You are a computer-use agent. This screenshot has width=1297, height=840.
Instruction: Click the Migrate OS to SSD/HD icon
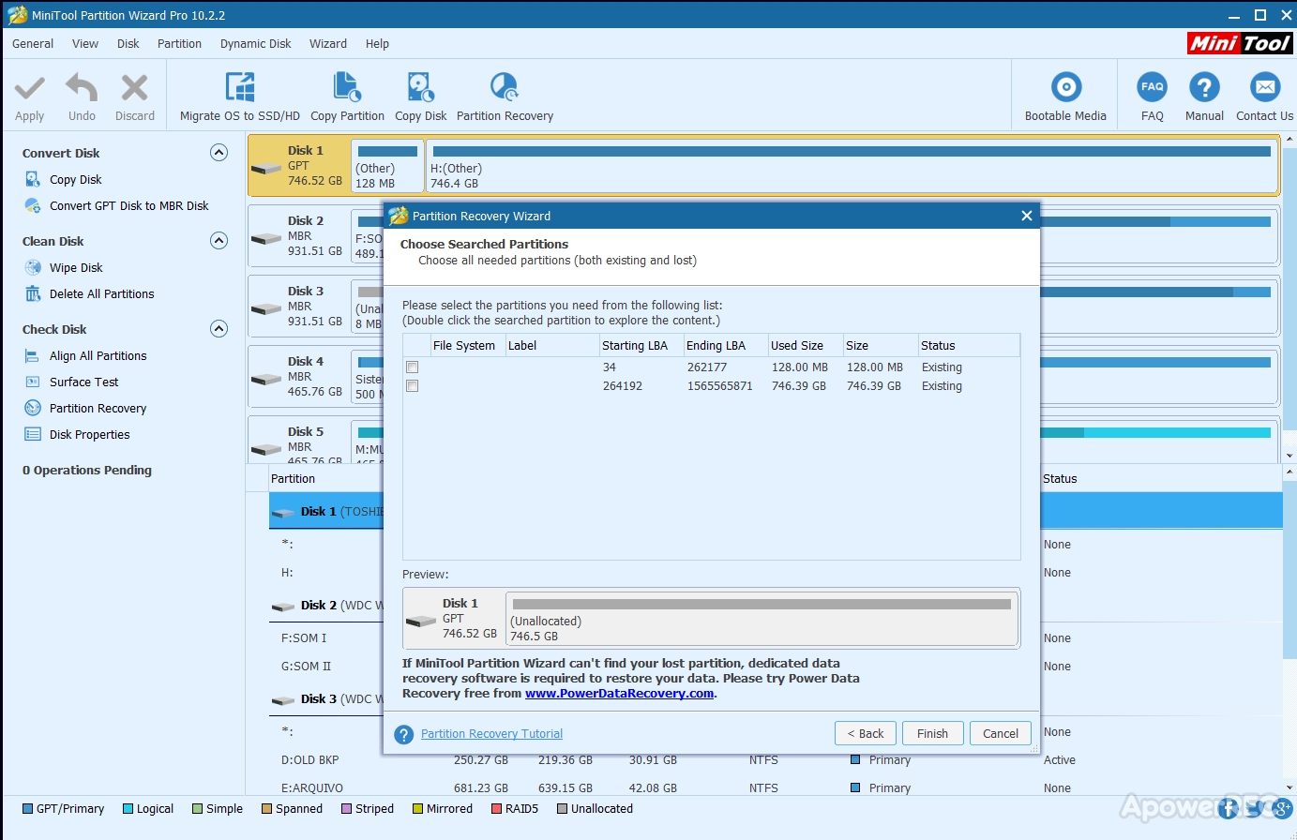point(240,87)
